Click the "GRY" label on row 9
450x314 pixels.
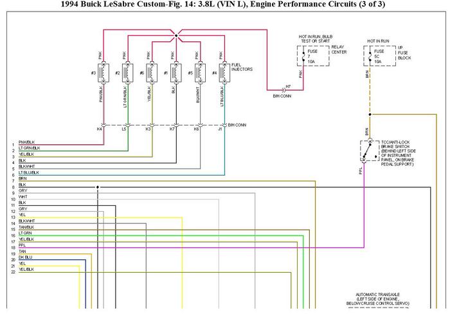click(22, 190)
